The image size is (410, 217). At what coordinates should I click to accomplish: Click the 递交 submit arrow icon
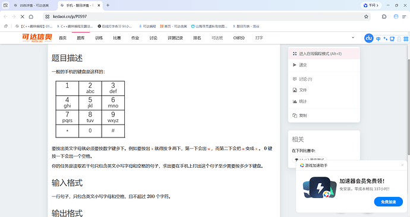click(x=295, y=65)
